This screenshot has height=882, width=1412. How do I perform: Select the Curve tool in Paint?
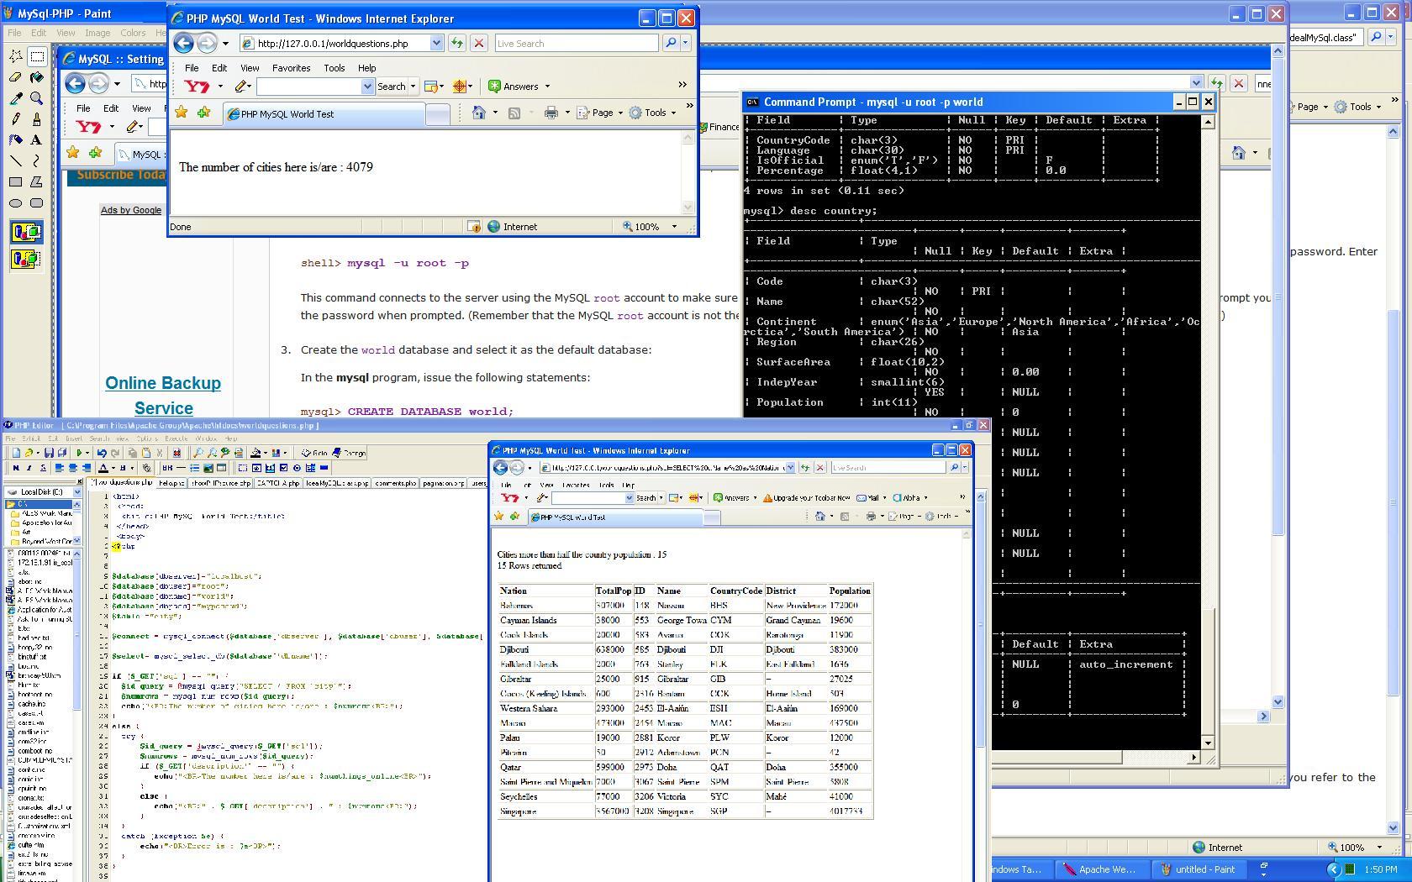tap(36, 160)
